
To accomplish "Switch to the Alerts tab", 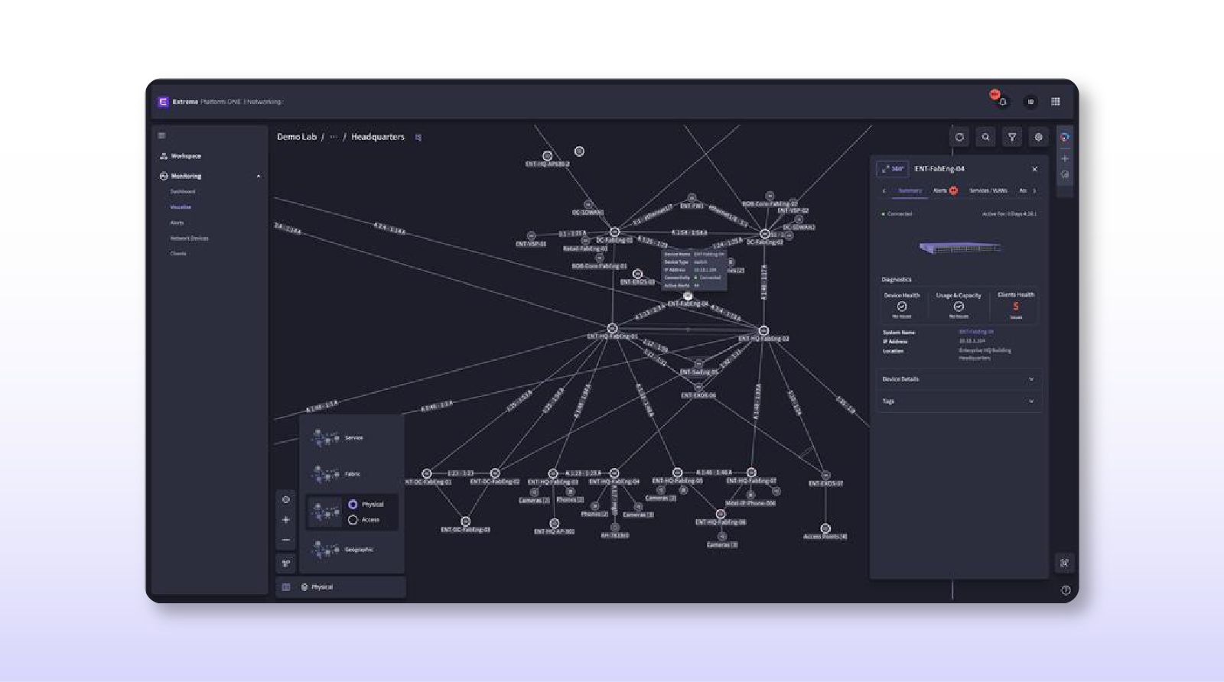I will pos(946,190).
